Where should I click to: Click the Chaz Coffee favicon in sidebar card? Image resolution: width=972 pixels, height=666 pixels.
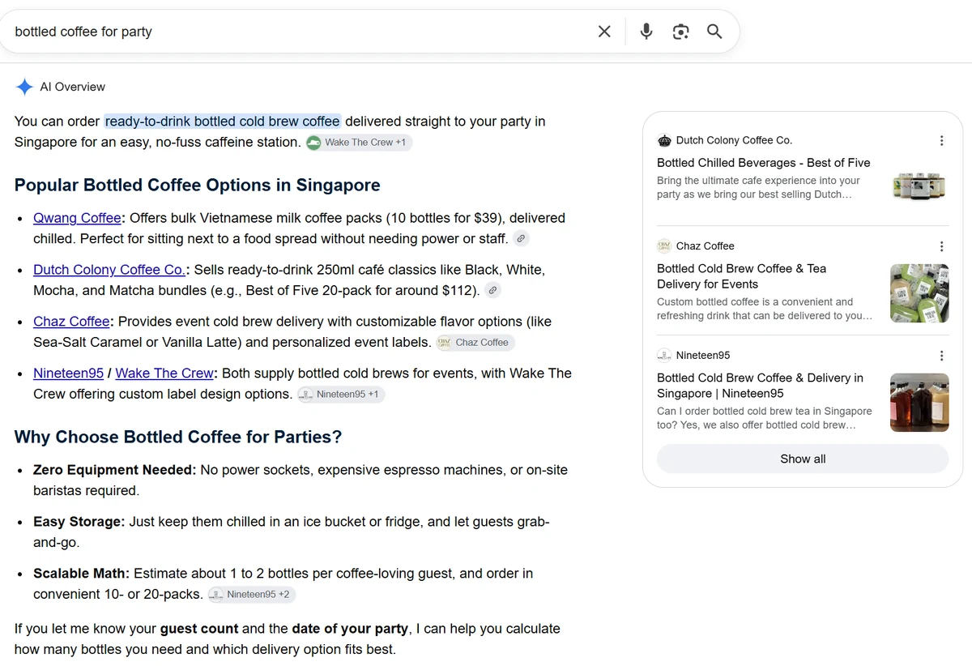point(664,246)
